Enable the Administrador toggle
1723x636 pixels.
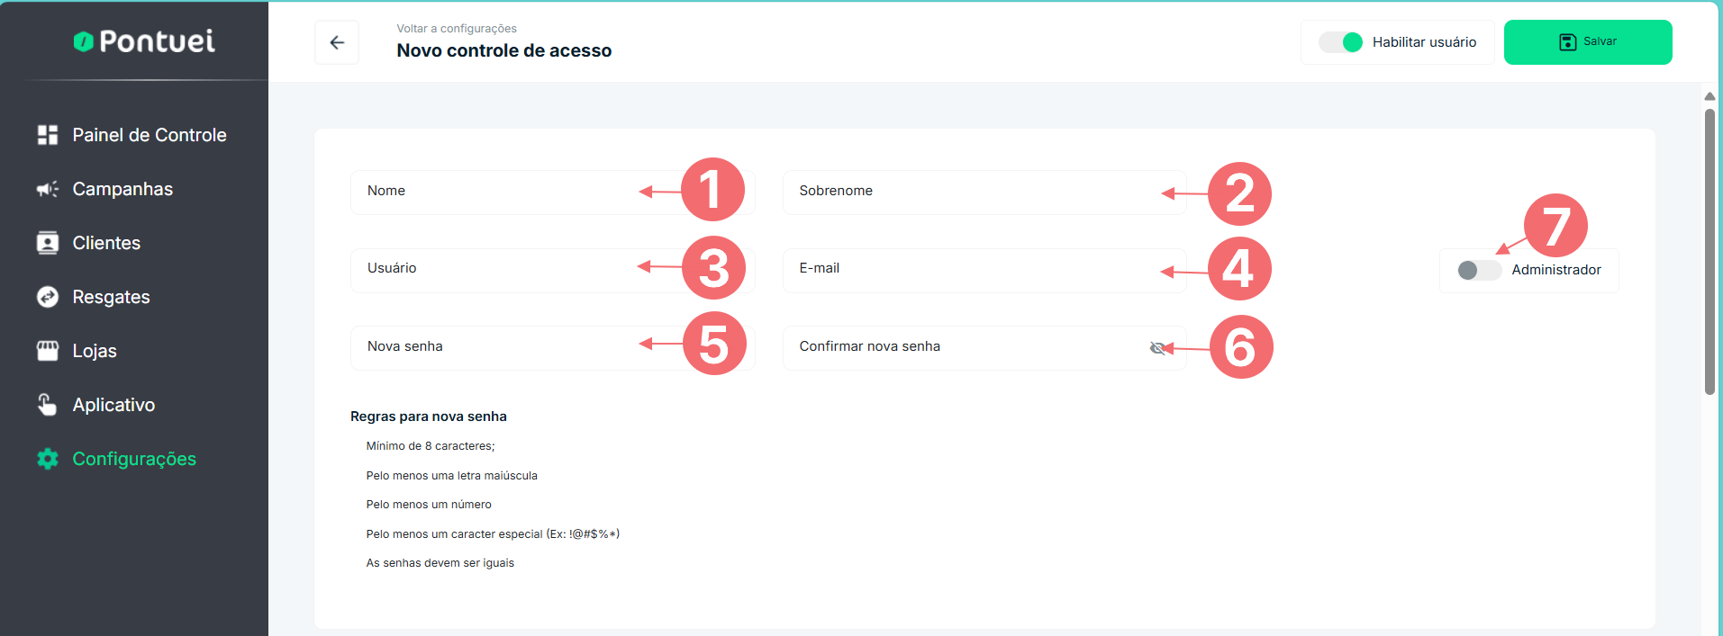(x=1478, y=270)
